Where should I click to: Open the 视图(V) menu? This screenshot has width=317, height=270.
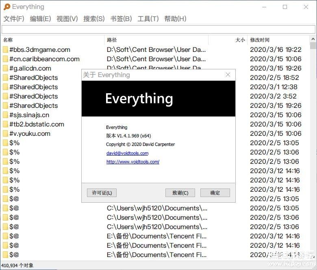pos(67,19)
